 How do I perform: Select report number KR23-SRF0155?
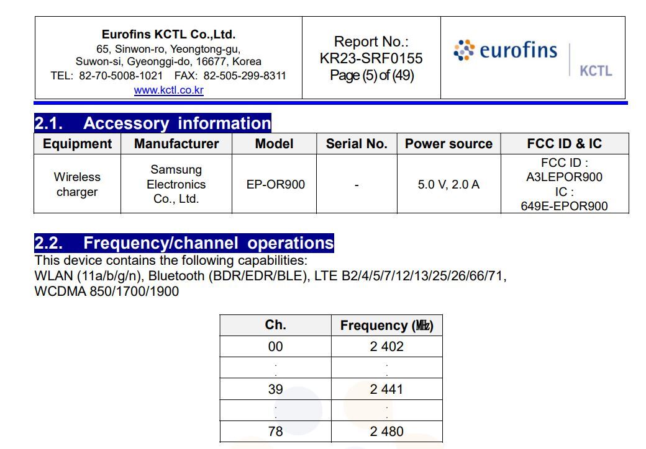(x=371, y=58)
